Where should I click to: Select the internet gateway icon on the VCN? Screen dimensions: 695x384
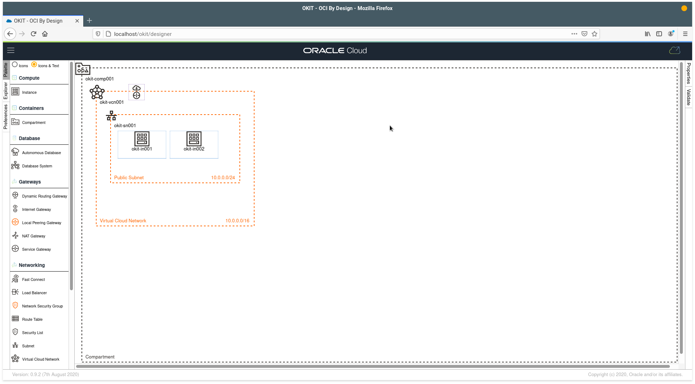click(x=136, y=92)
